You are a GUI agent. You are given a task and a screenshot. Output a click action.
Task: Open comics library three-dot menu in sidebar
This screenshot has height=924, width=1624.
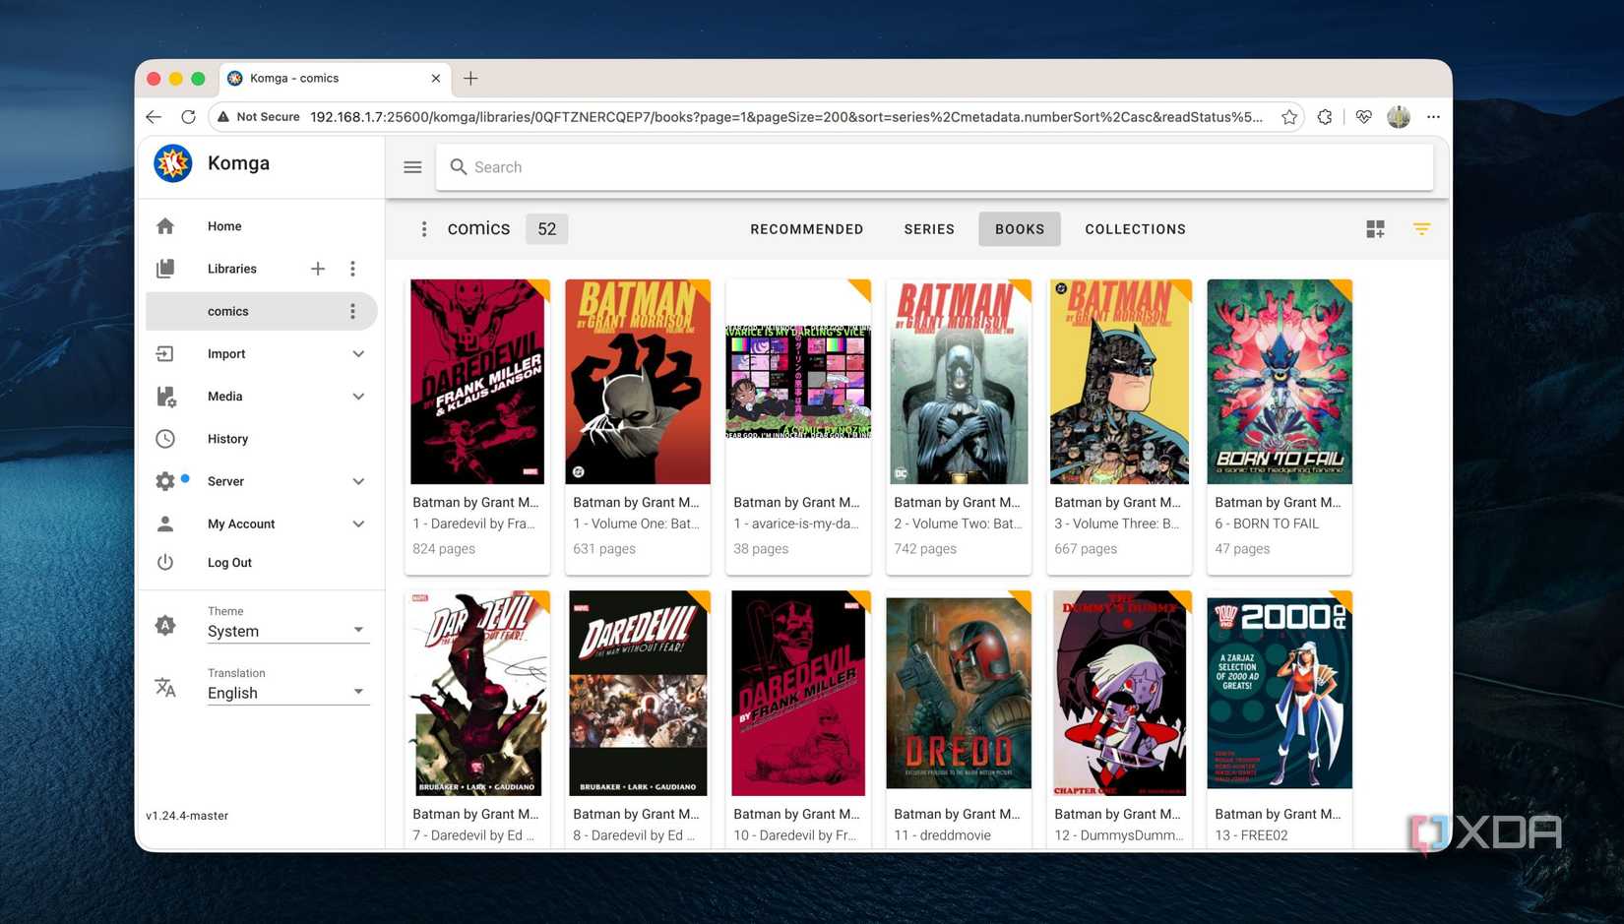pyautogui.click(x=352, y=311)
